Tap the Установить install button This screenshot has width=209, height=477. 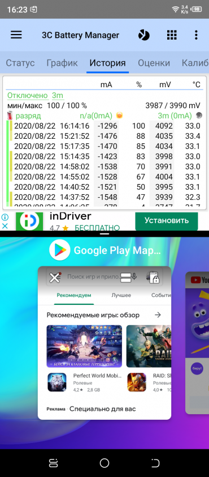167,220
